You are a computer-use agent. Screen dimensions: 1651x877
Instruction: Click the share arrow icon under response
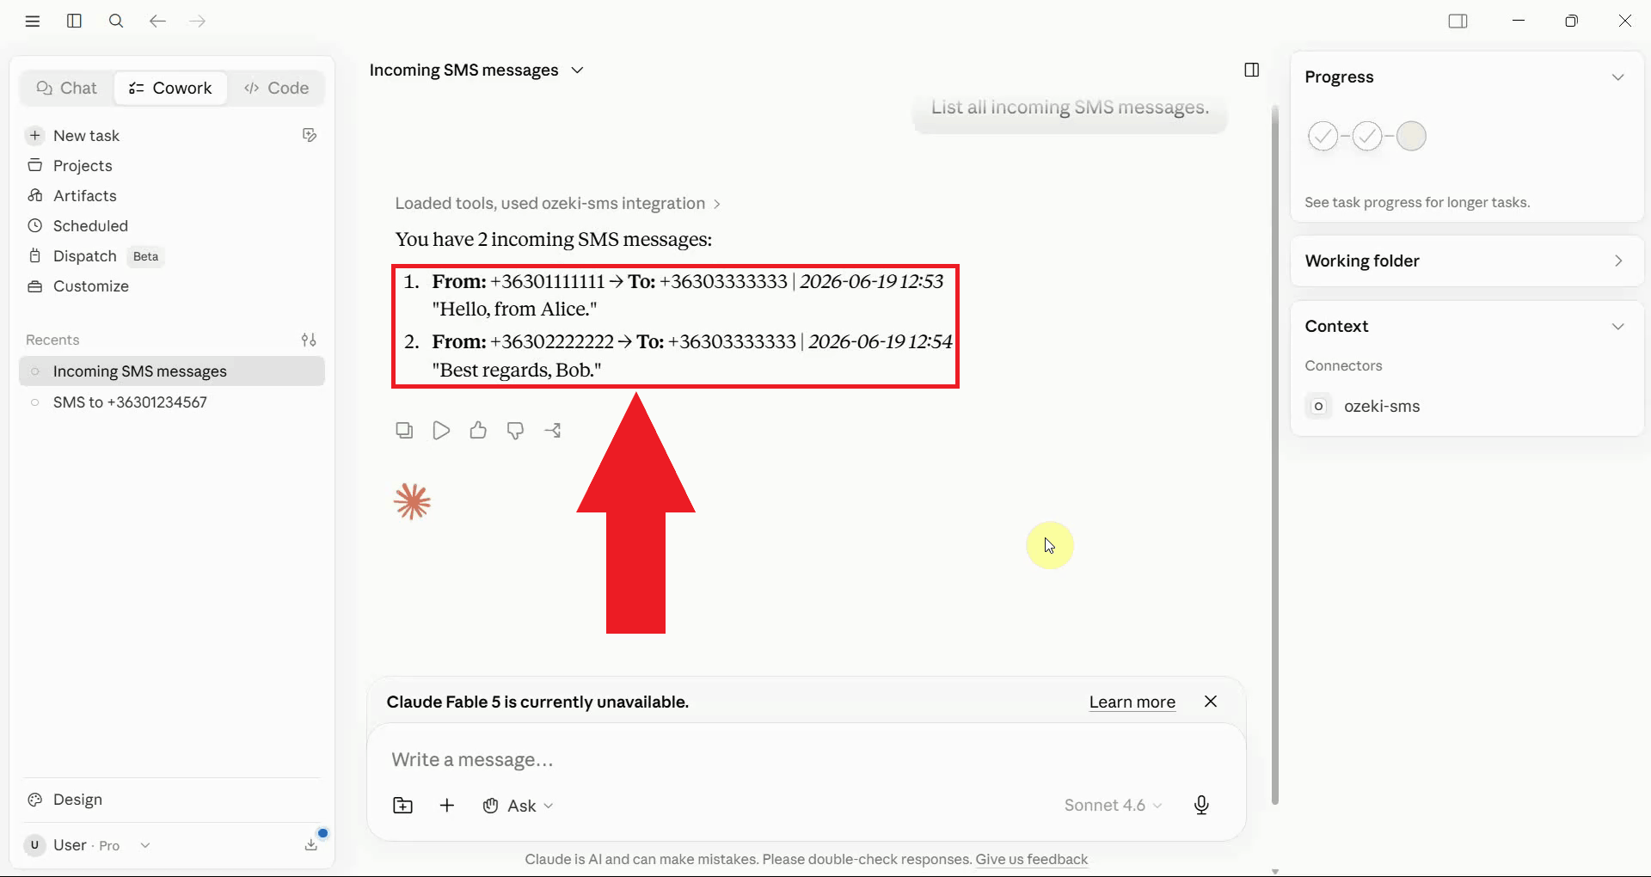553,430
